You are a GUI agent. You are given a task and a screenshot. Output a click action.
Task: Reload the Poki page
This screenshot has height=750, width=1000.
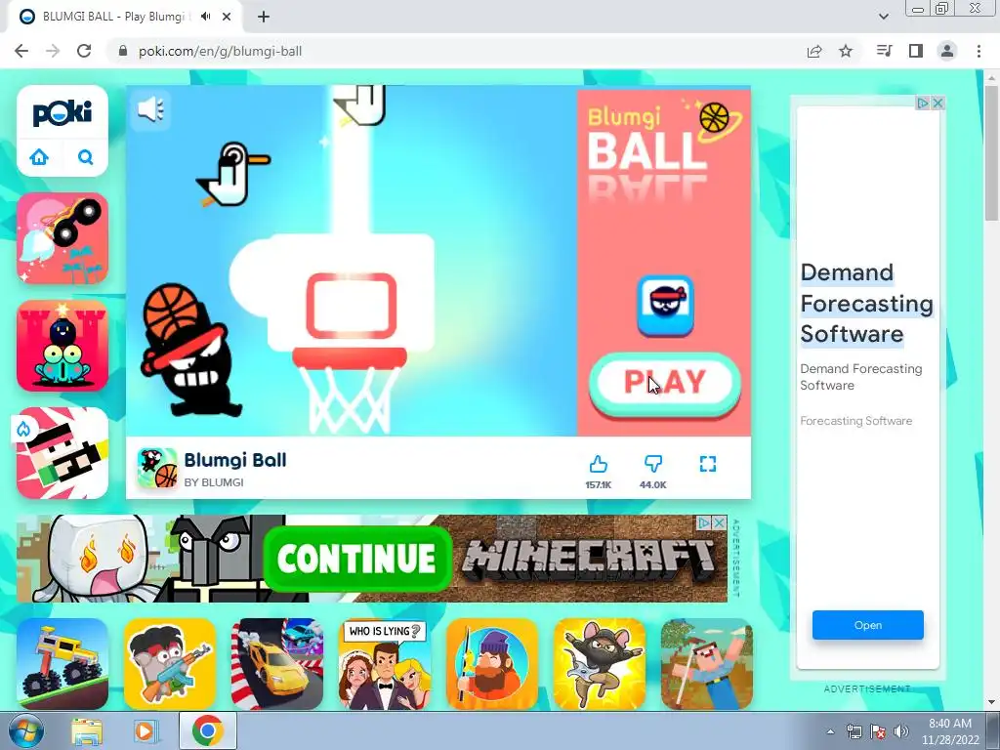tap(84, 51)
